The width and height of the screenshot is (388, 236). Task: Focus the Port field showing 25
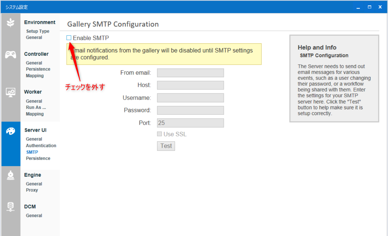pos(190,123)
